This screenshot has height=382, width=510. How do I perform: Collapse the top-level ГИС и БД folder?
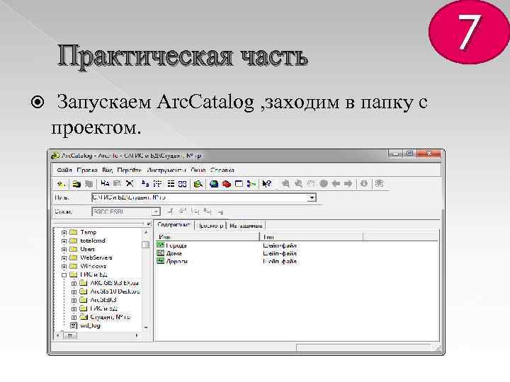pyautogui.click(x=64, y=274)
